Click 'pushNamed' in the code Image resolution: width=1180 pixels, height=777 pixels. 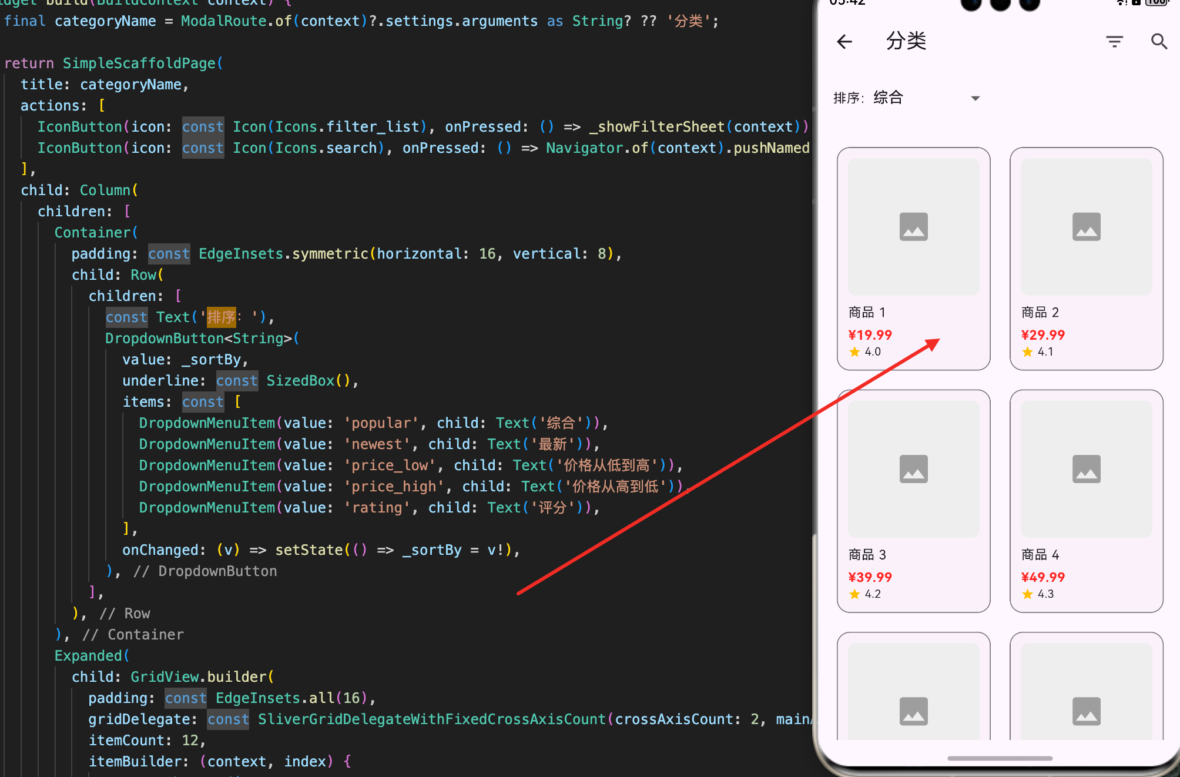tap(772, 148)
